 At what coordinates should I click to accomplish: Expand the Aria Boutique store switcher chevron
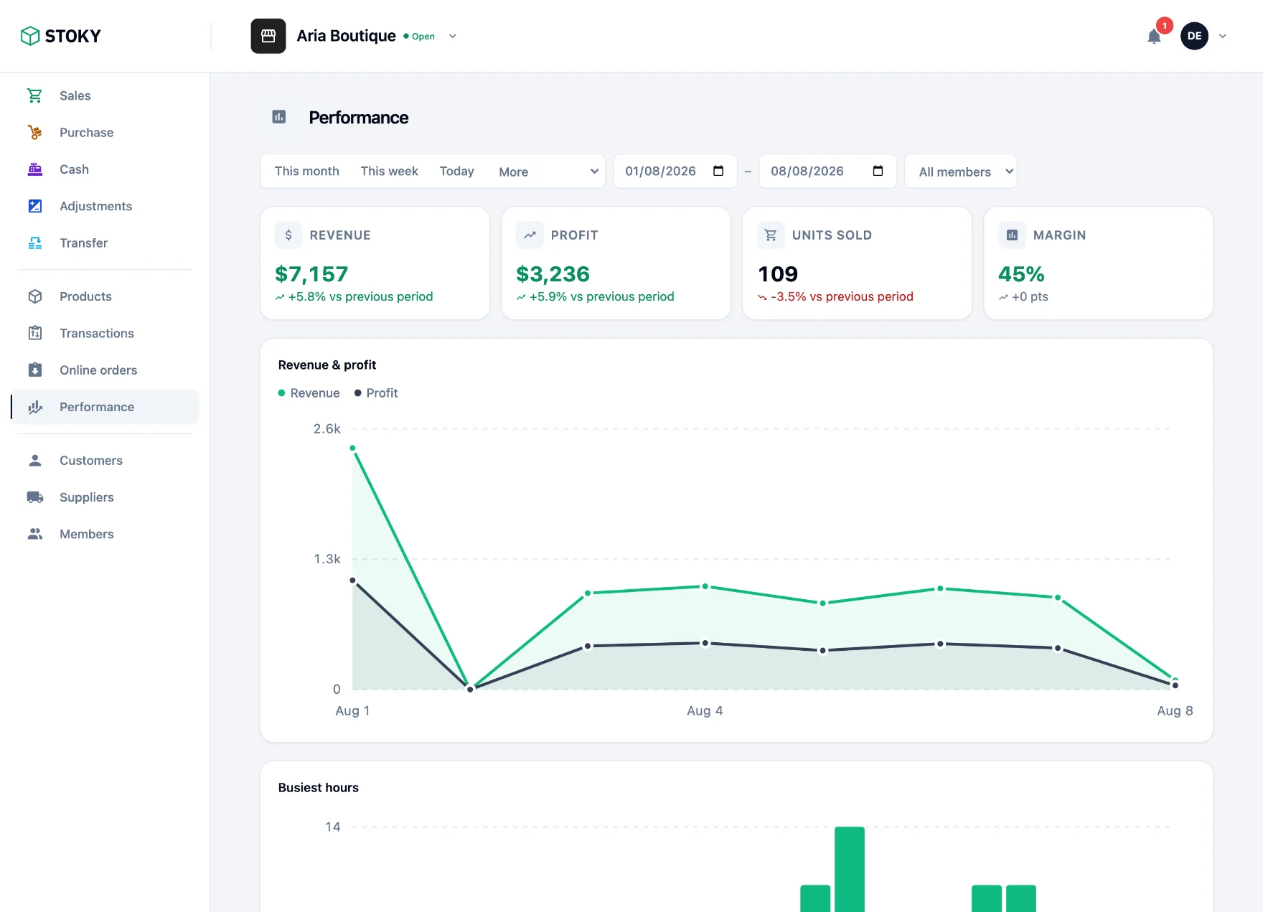click(452, 36)
